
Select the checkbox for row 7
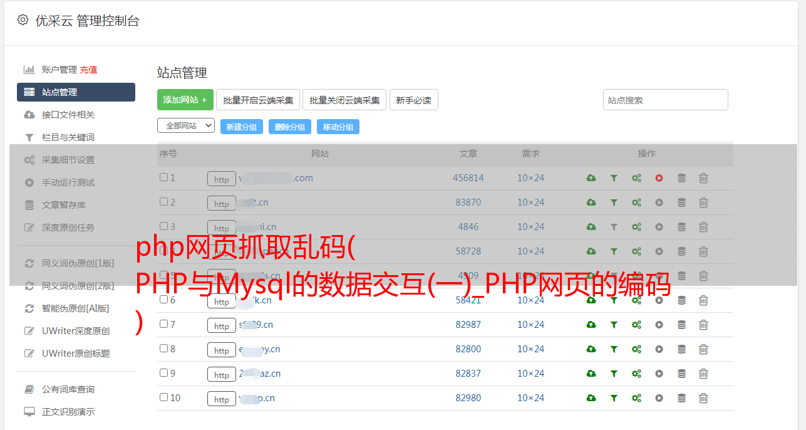[163, 324]
